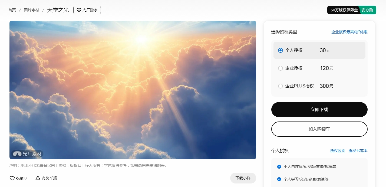The image size is (386, 187).
Task: Click blue checkmark beside 个人自媒体 item
Action: tap(279, 167)
